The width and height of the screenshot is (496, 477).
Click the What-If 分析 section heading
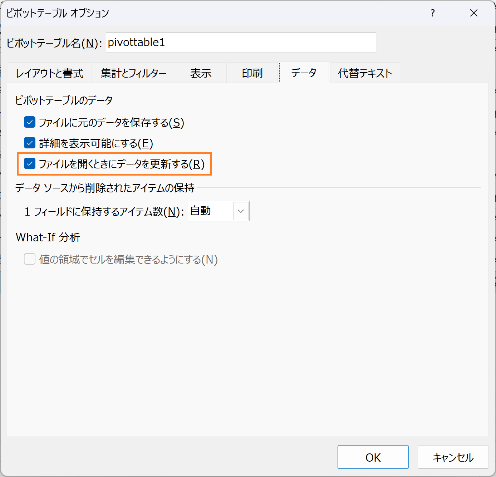48,237
